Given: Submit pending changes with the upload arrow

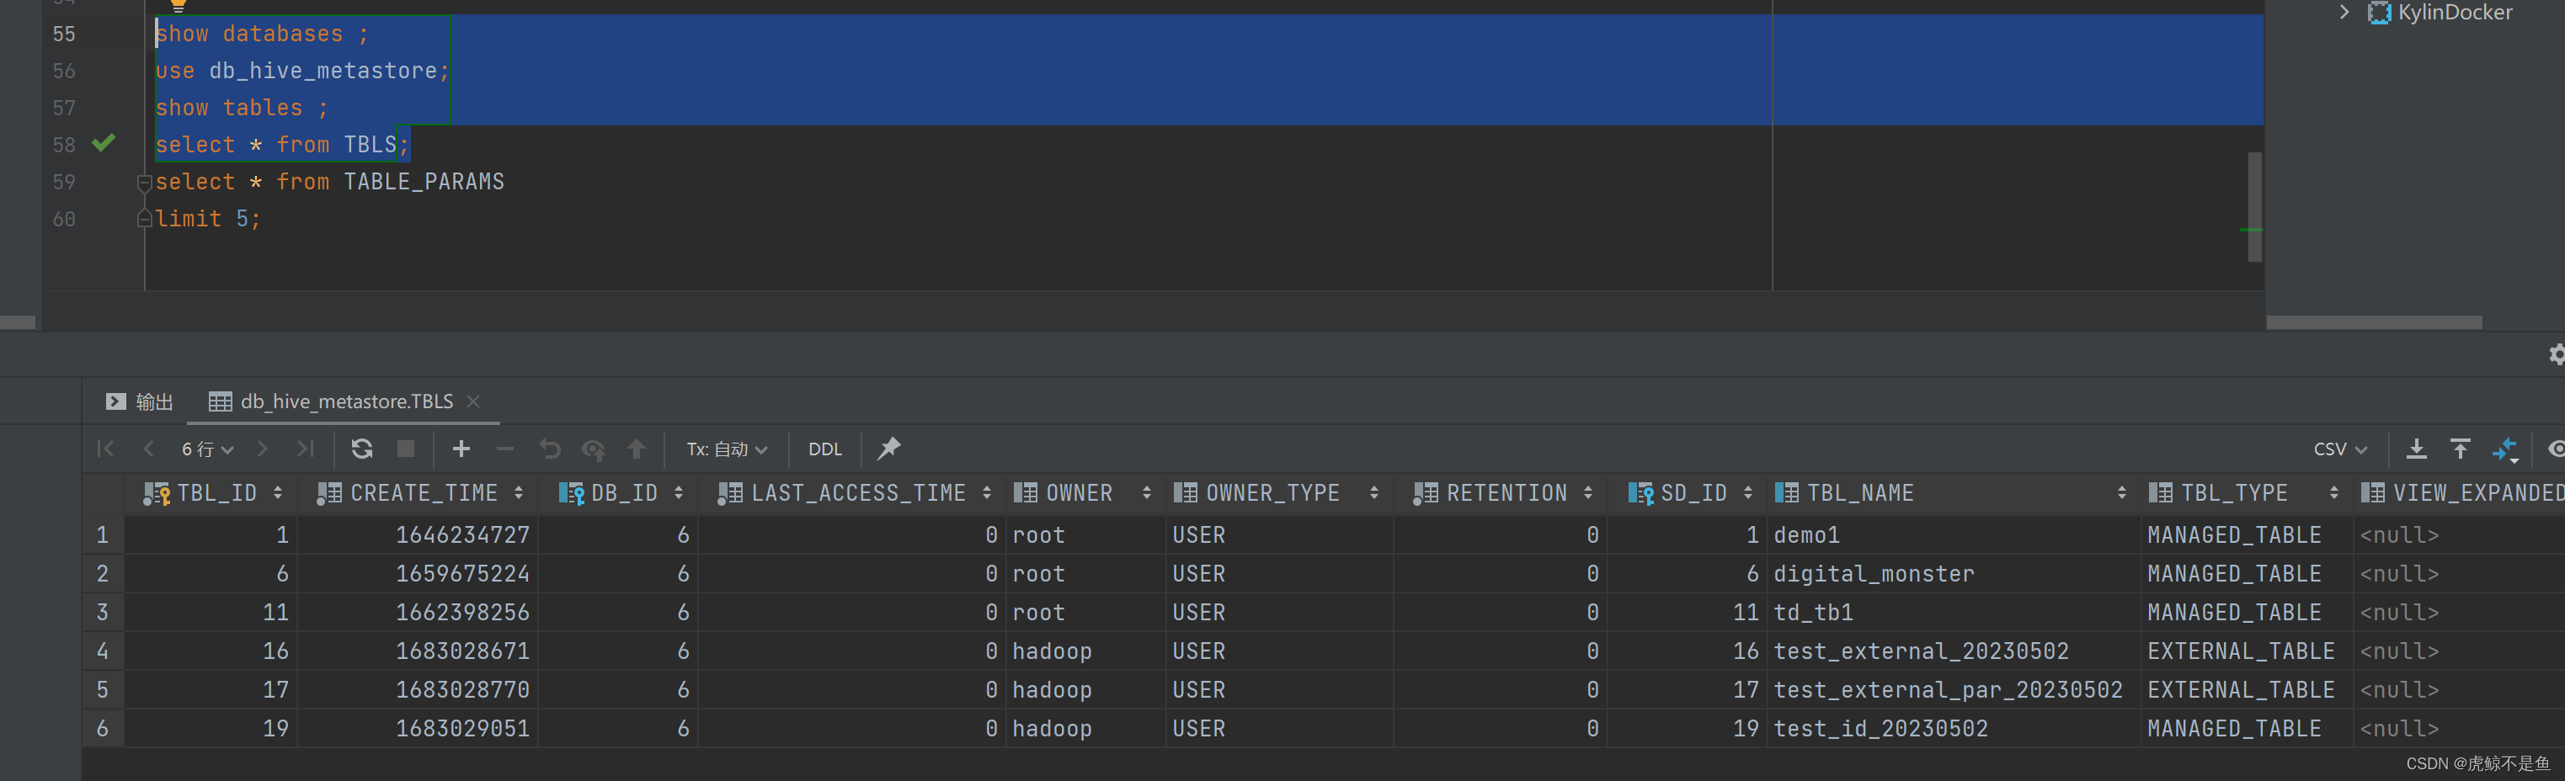Looking at the screenshot, I should click(637, 449).
